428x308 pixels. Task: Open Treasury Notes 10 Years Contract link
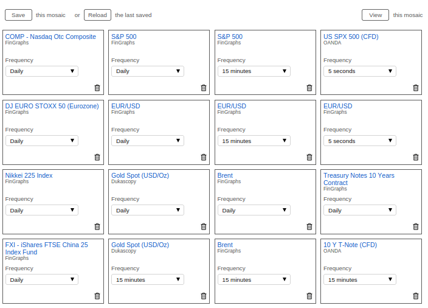point(359,179)
